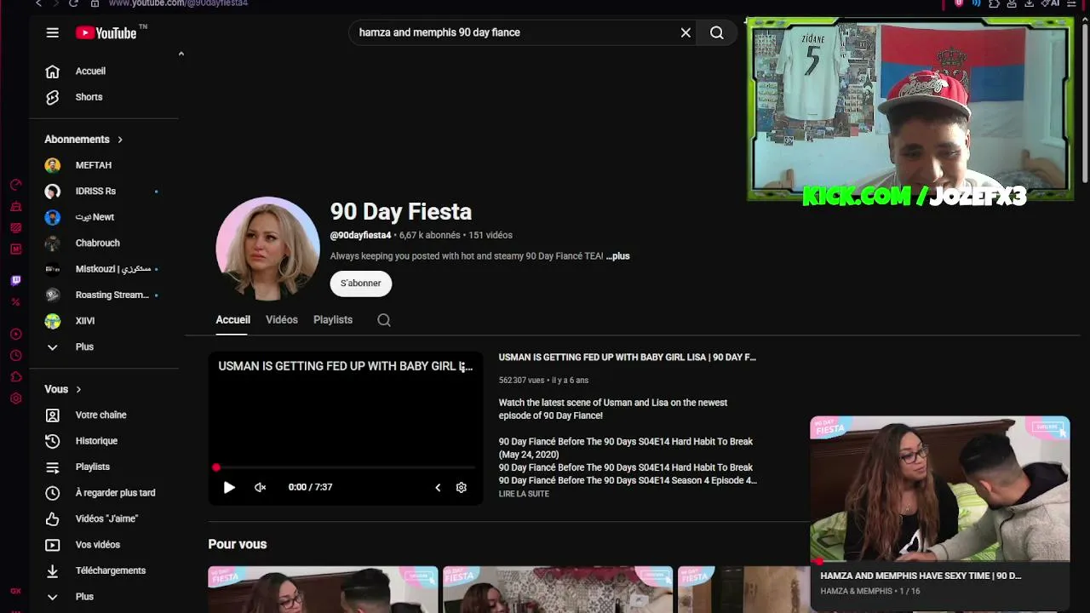Open browser easy setup sliders icon
The width and height of the screenshot is (1090, 613).
1071,3
